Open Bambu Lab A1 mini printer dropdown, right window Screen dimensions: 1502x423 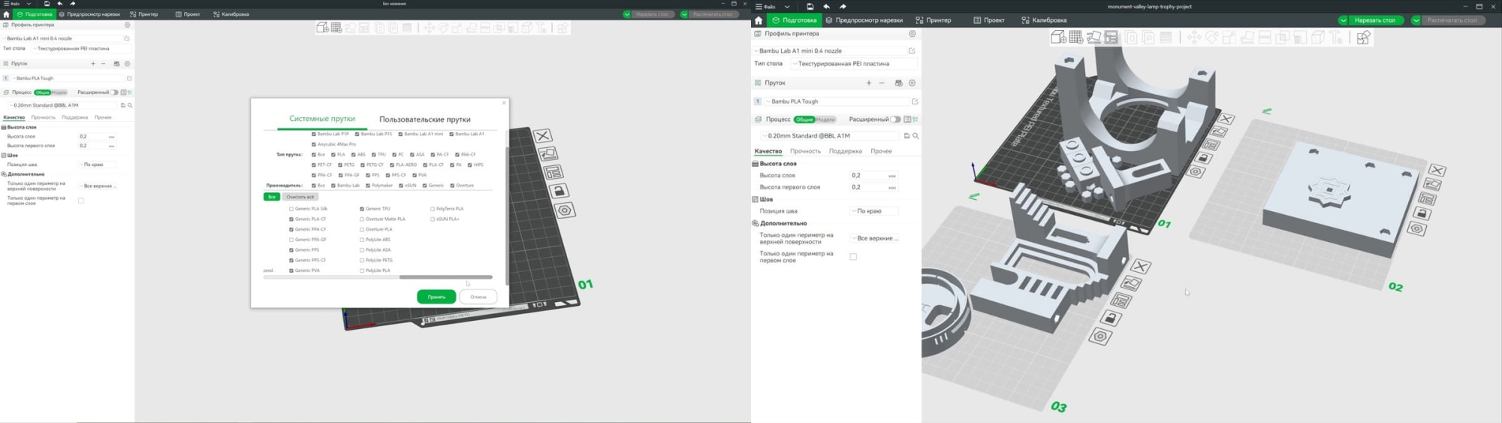click(x=828, y=51)
